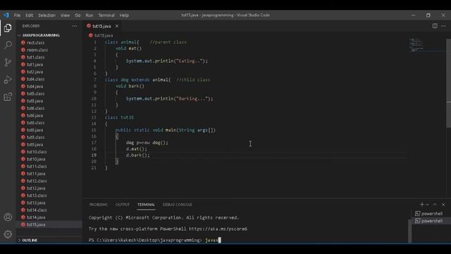
Task: Click the Split Editor icon
Action: [x=435, y=26]
